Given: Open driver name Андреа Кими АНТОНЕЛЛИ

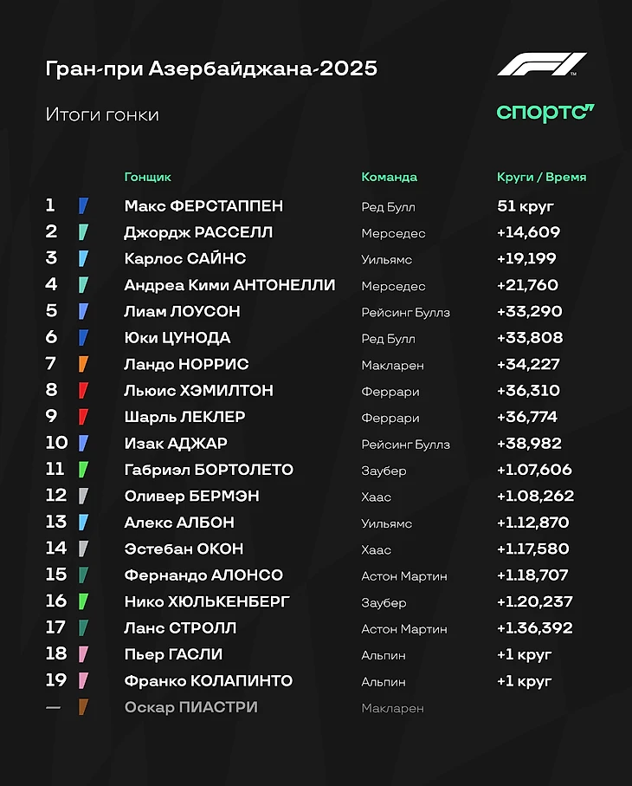Looking at the screenshot, I should 229,285.
